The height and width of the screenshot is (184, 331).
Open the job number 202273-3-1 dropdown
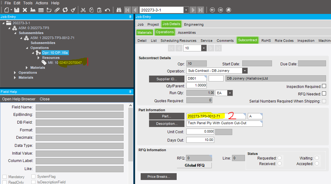click(x=186, y=10)
